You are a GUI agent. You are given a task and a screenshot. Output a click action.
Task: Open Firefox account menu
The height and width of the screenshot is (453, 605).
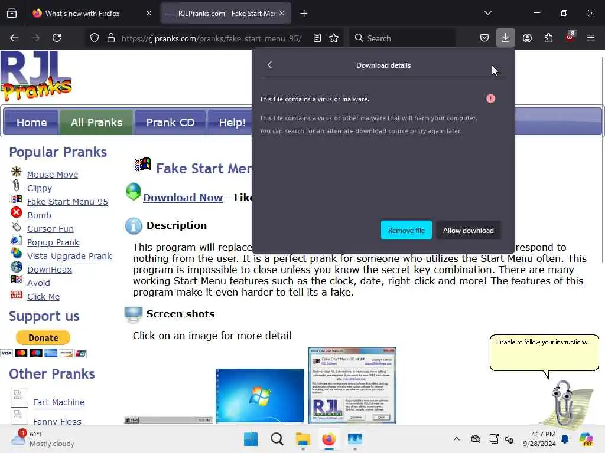click(x=527, y=38)
